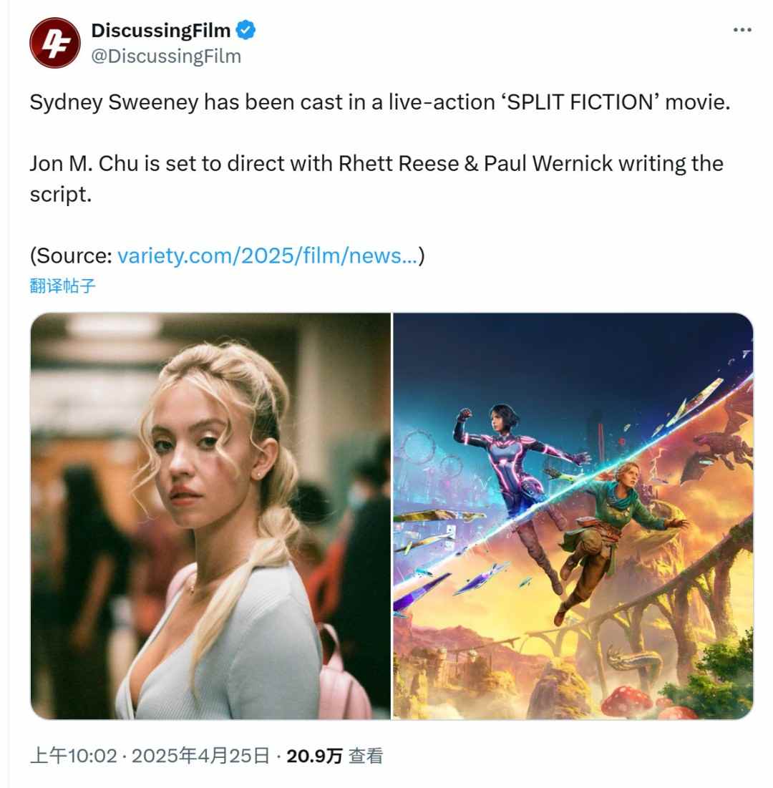
Task: Open the @DiscussingFilm handle link
Action: [166, 57]
